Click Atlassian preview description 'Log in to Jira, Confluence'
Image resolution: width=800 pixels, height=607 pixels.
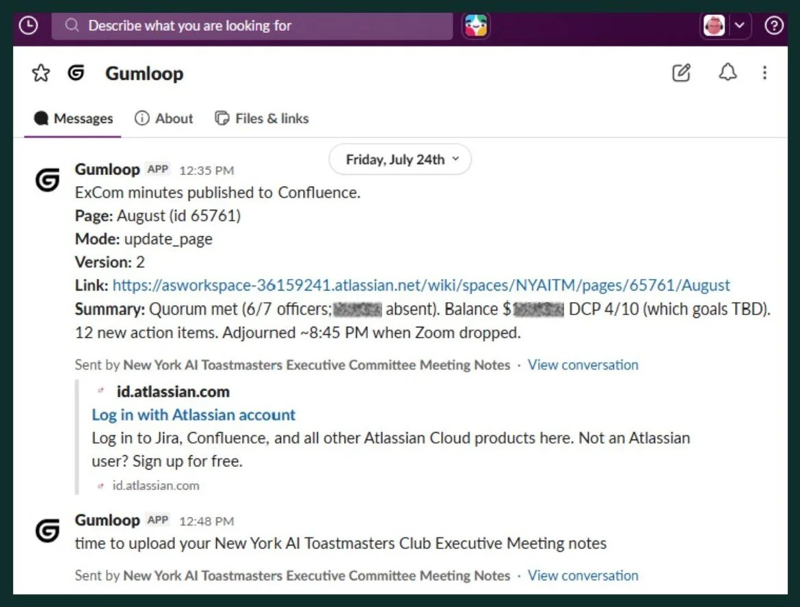click(391, 449)
